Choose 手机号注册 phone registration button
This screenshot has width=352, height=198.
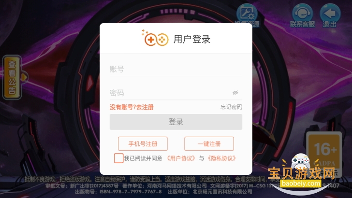point(143,143)
